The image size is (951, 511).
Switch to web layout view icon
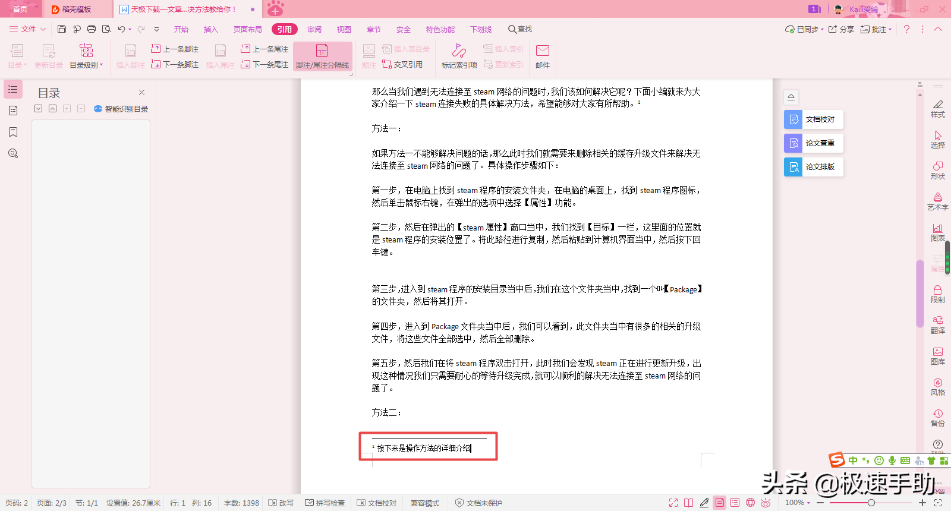pos(751,503)
